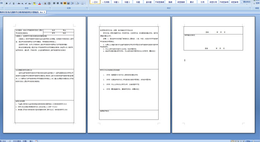This screenshot has height=142, width=260.
Task: Align text left in paragraph group
Action: pyautogui.click(x=54, y=3)
